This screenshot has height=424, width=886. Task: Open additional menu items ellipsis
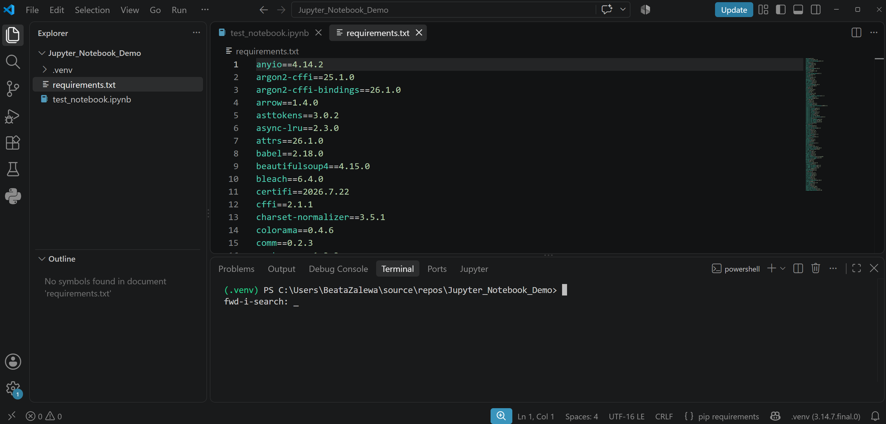click(205, 10)
